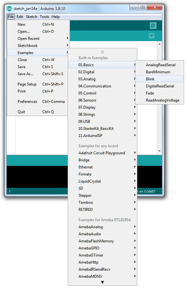Open the AmebaIRSendRecv examples
187x289 pixels.
tap(102, 269)
